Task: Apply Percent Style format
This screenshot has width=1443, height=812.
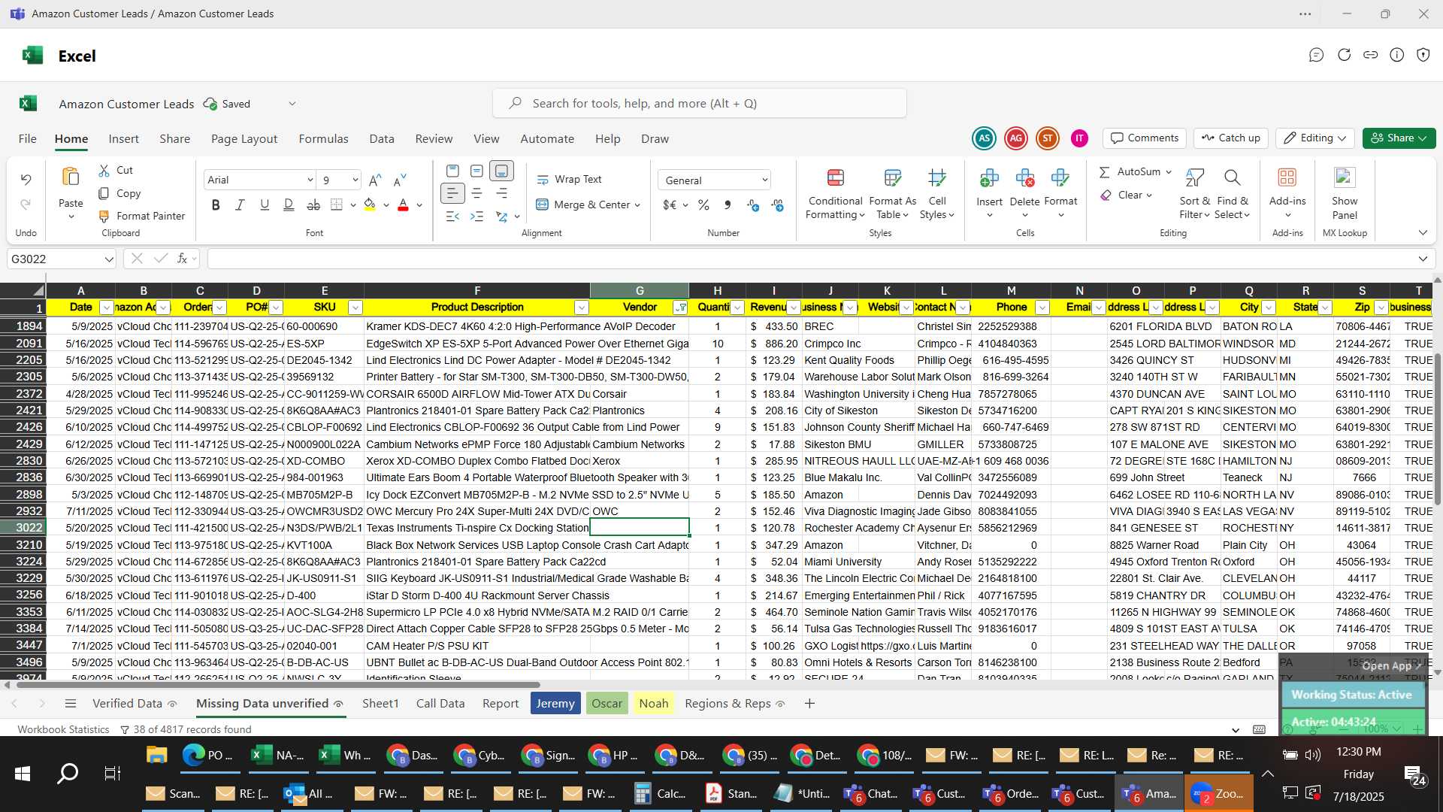Action: pyautogui.click(x=703, y=205)
